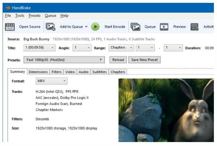Expand the Presets selector Fast 1080p30
217x146 pixels.
[64, 60]
